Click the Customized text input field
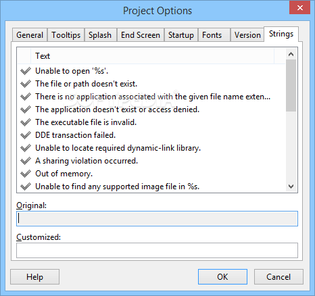315x296 pixels. tap(157, 250)
